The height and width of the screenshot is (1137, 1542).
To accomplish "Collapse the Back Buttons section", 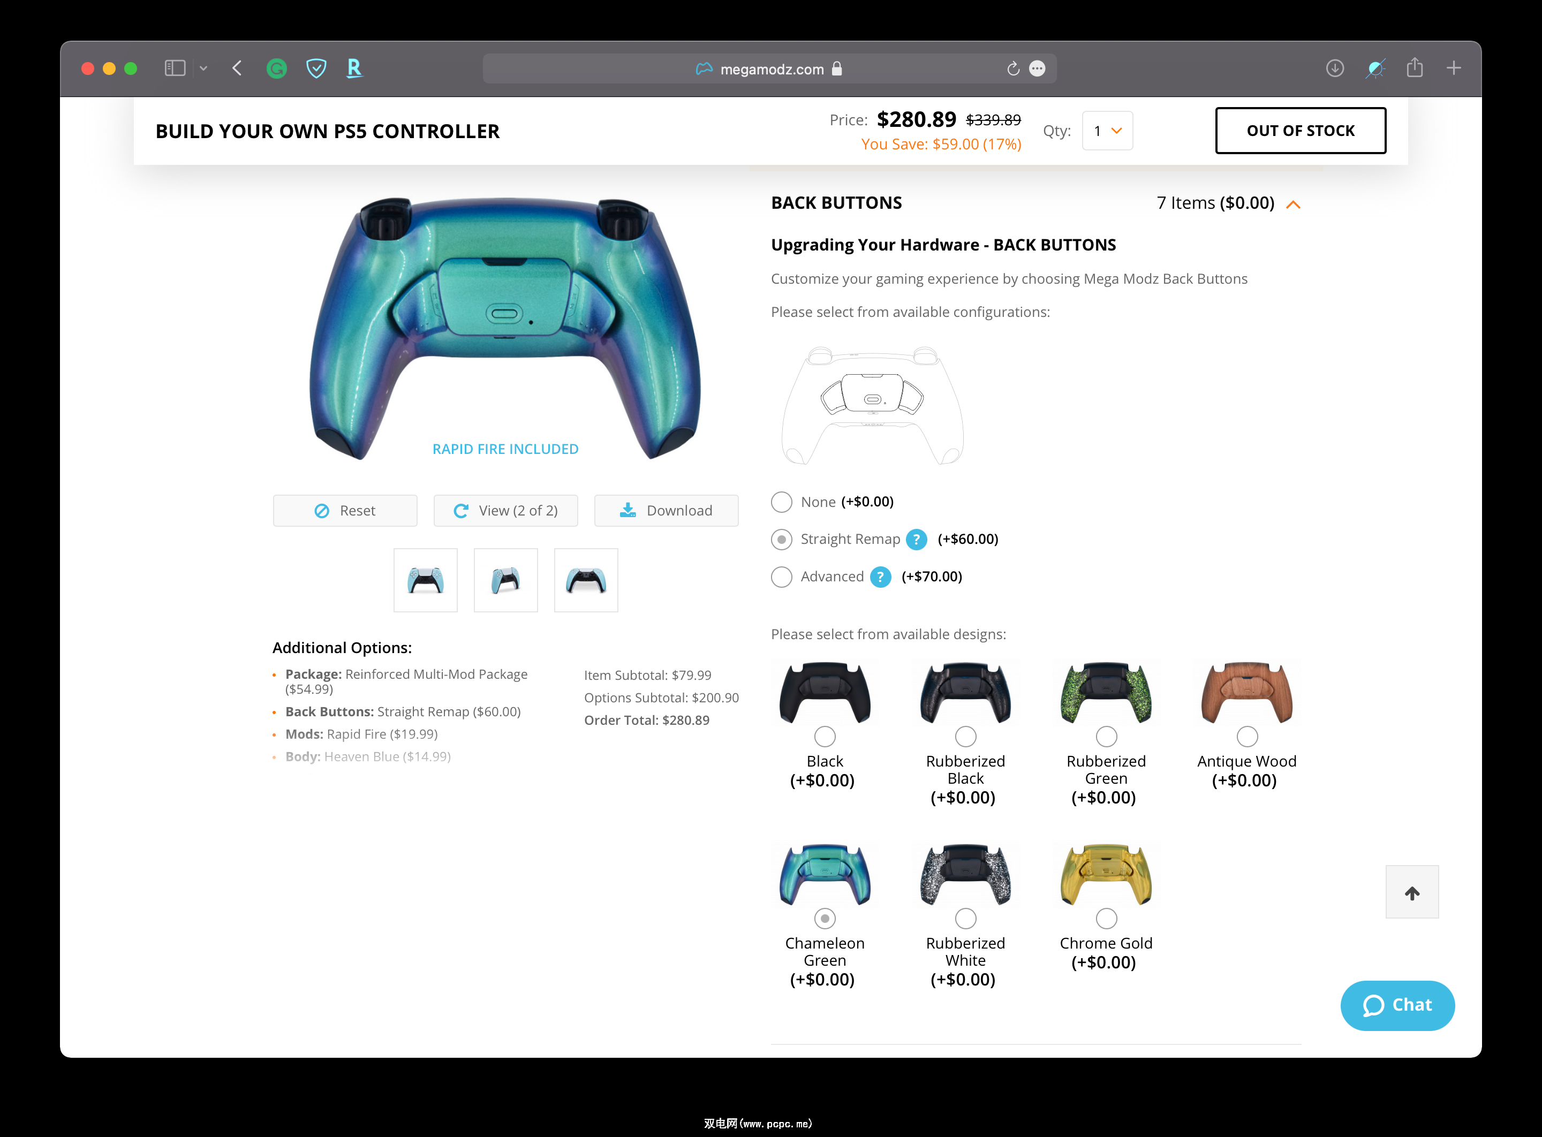I will tap(1294, 204).
